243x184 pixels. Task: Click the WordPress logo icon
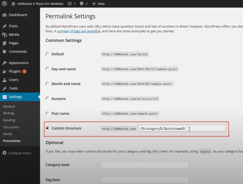click(5, 4)
